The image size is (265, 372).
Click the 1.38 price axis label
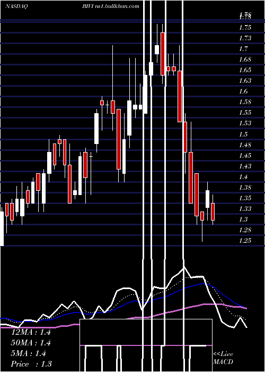[x=245, y=188]
